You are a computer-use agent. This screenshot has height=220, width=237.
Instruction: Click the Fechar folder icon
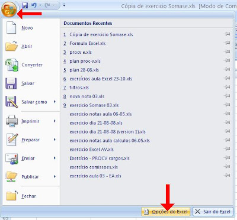tap(12, 196)
